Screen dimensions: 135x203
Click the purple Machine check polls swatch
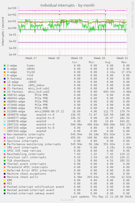pyautogui.click(x=5, y=177)
